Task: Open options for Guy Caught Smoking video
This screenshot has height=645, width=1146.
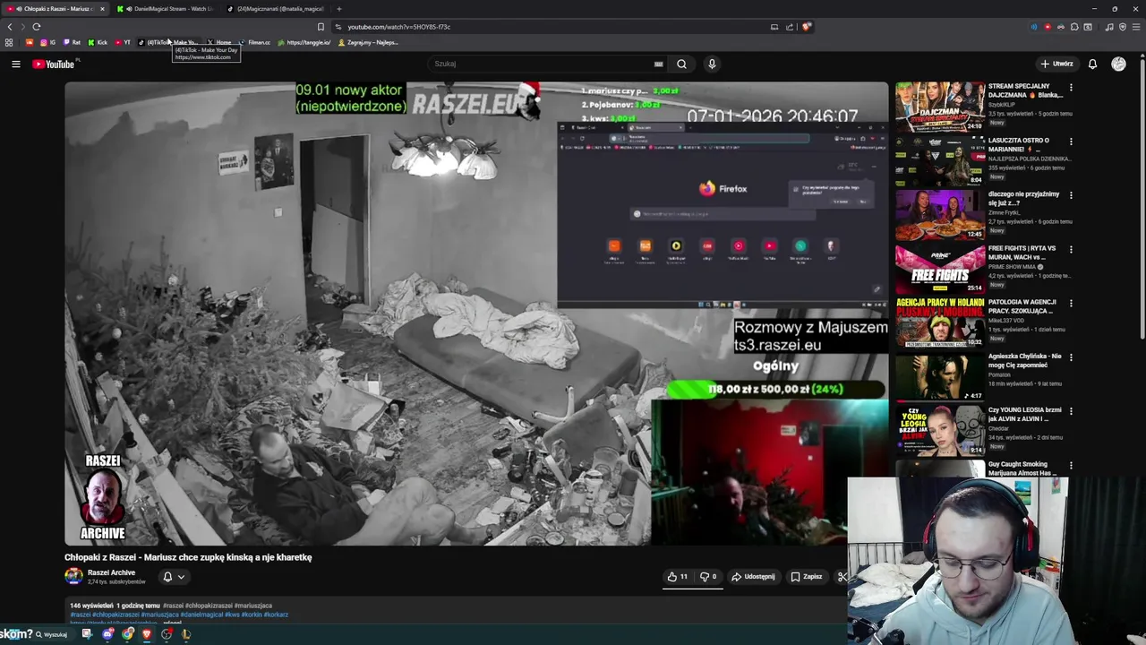Action: [1071, 465]
